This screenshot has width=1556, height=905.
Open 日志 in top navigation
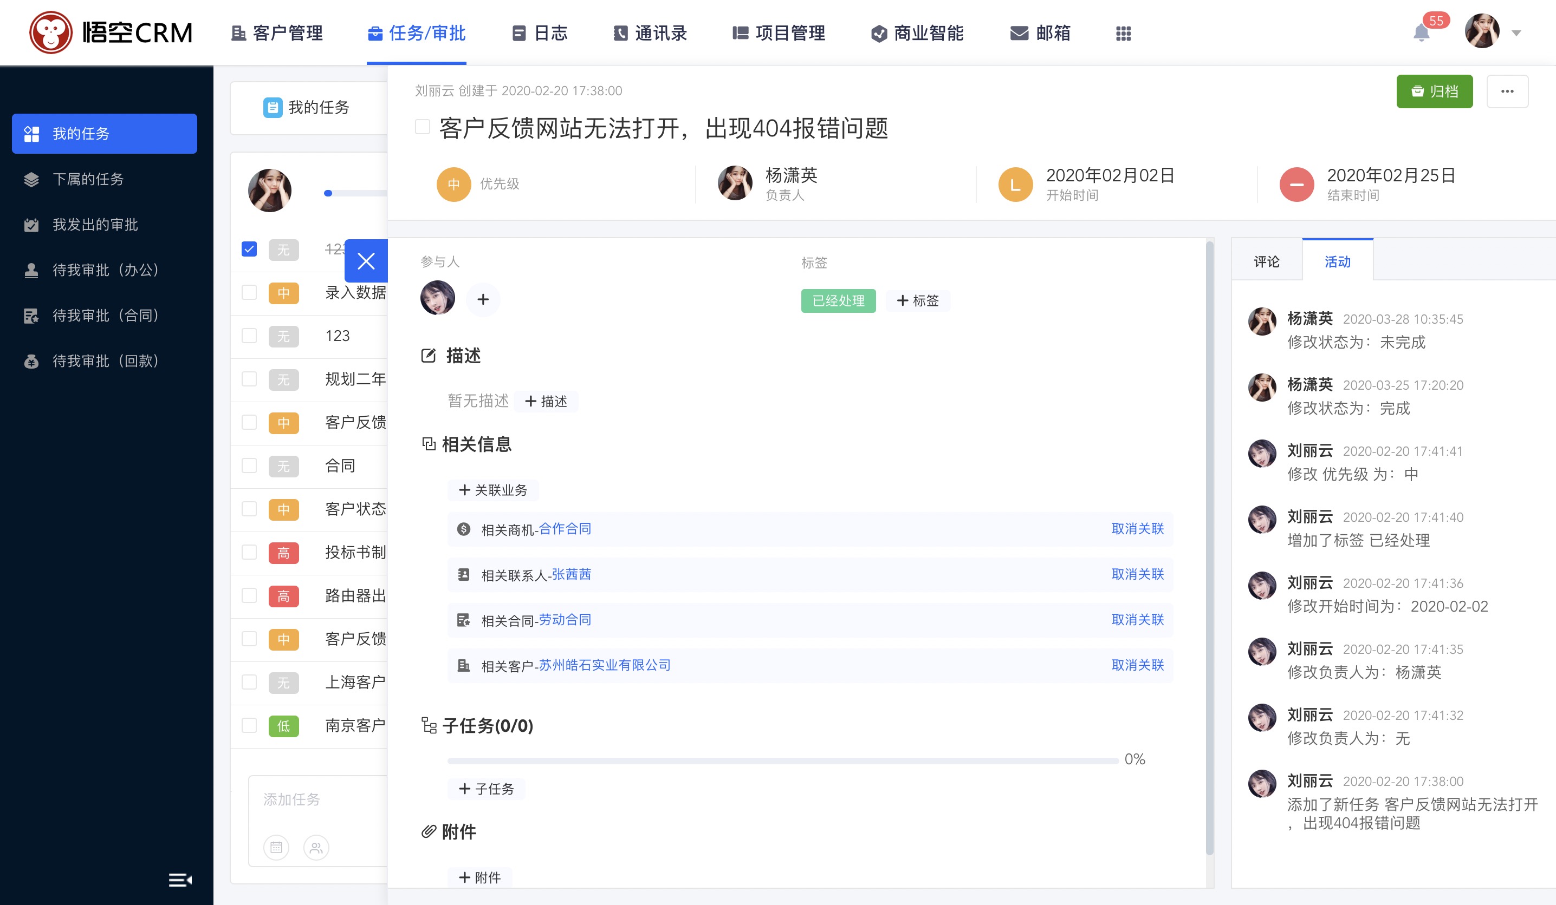[540, 32]
